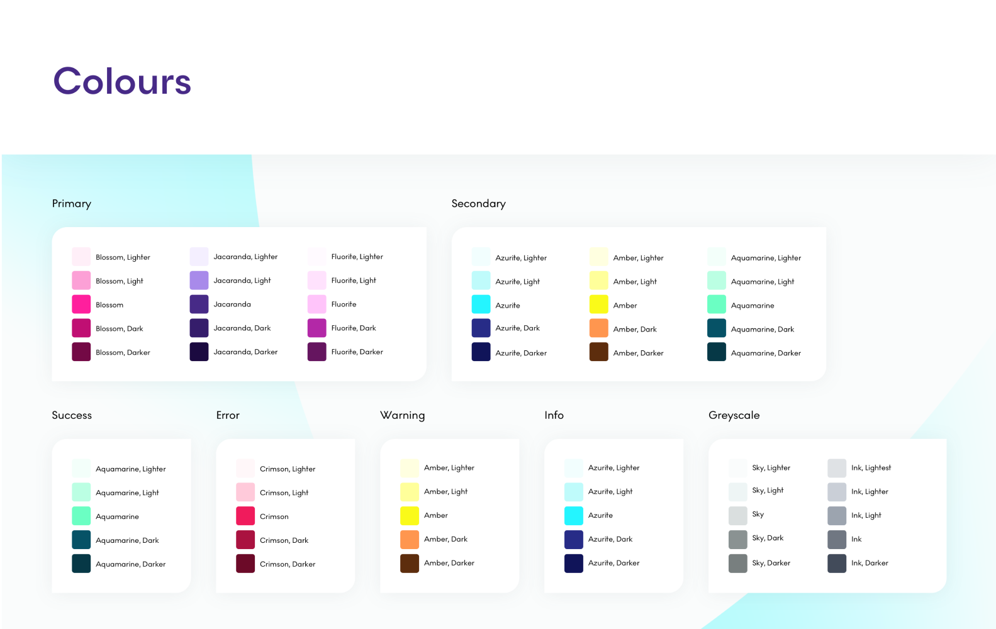Select the Fluorite, Light swatch
Image resolution: width=996 pixels, height=629 pixels.
coord(316,281)
